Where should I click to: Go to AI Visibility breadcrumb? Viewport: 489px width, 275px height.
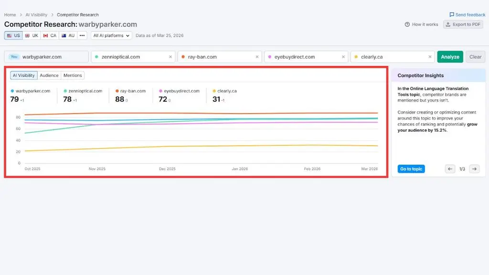[x=36, y=15]
